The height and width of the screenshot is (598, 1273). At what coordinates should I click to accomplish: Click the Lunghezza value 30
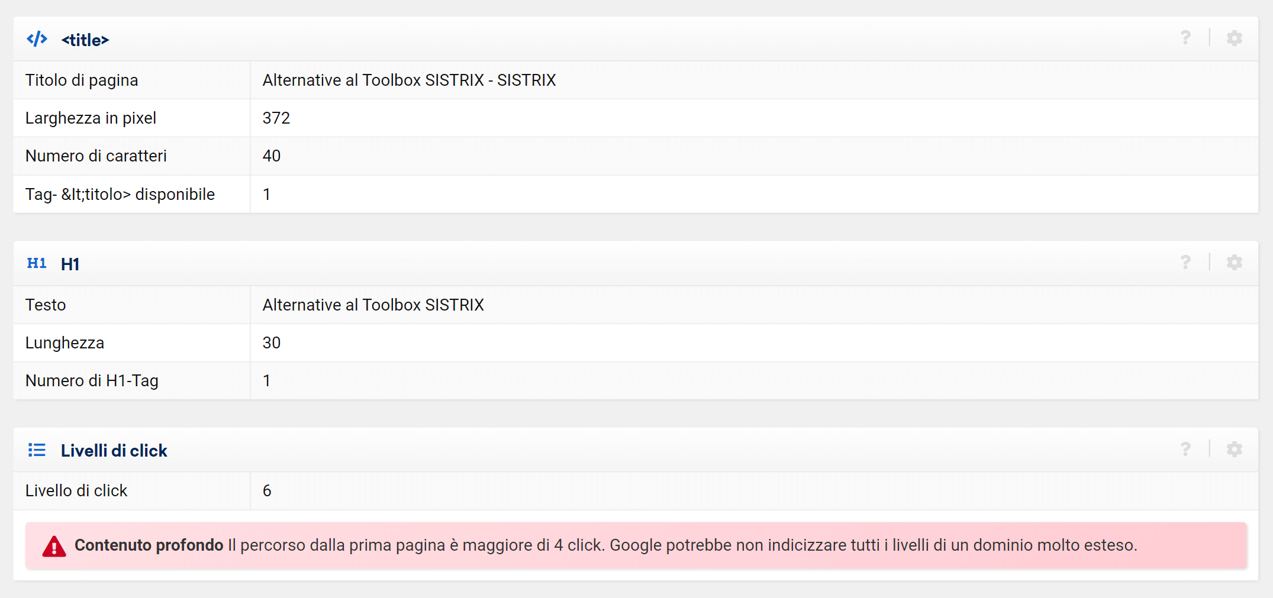[x=271, y=342]
